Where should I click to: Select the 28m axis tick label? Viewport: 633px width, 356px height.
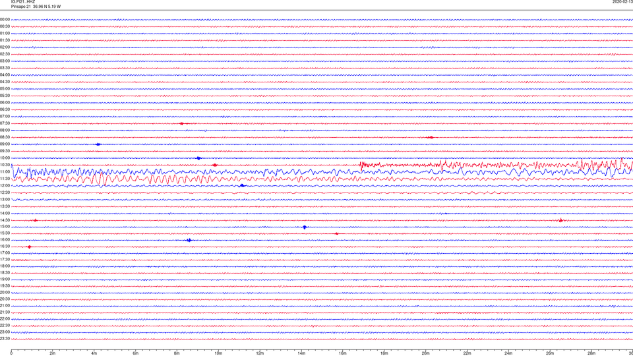click(x=591, y=353)
